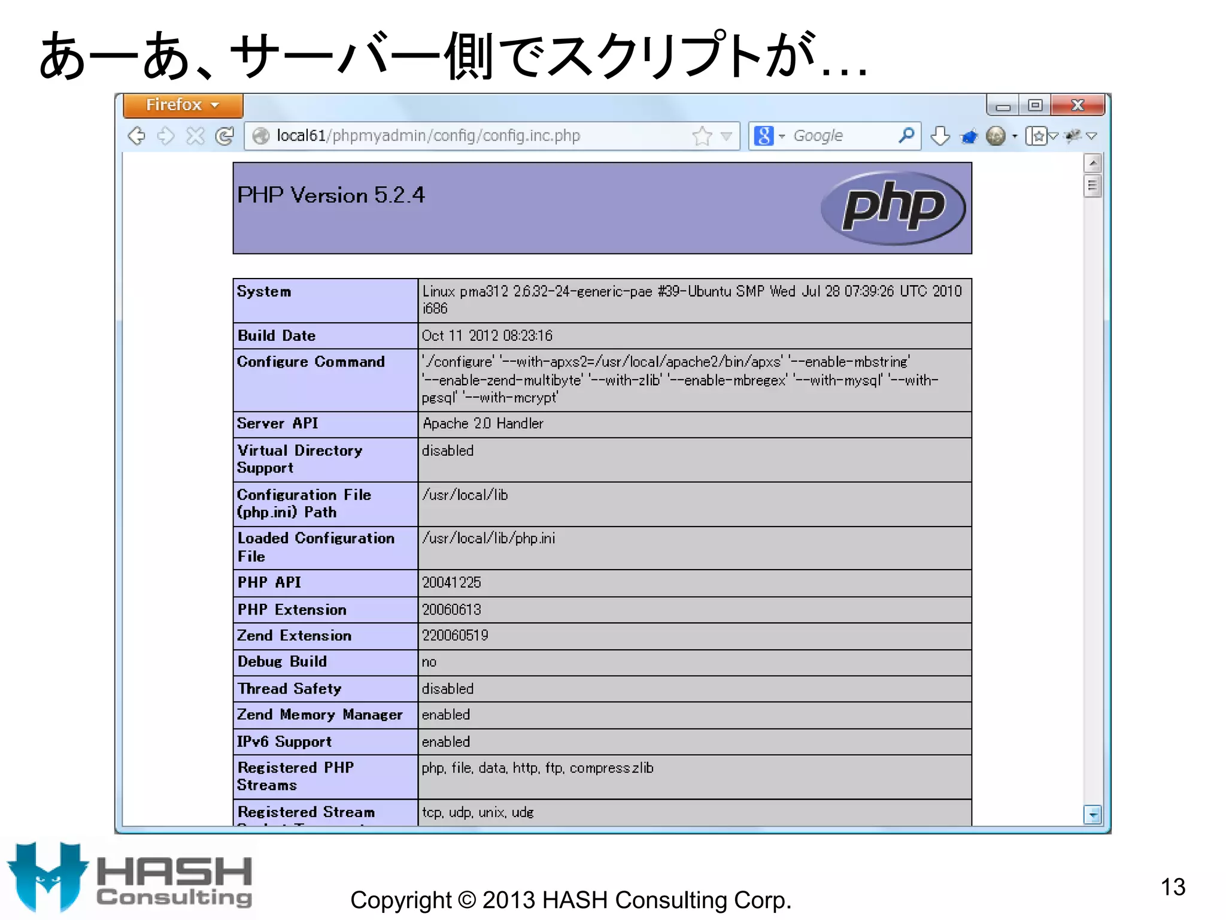Click the vertical scrollbar thumb

pyautogui.click(x=1093, y=185)
